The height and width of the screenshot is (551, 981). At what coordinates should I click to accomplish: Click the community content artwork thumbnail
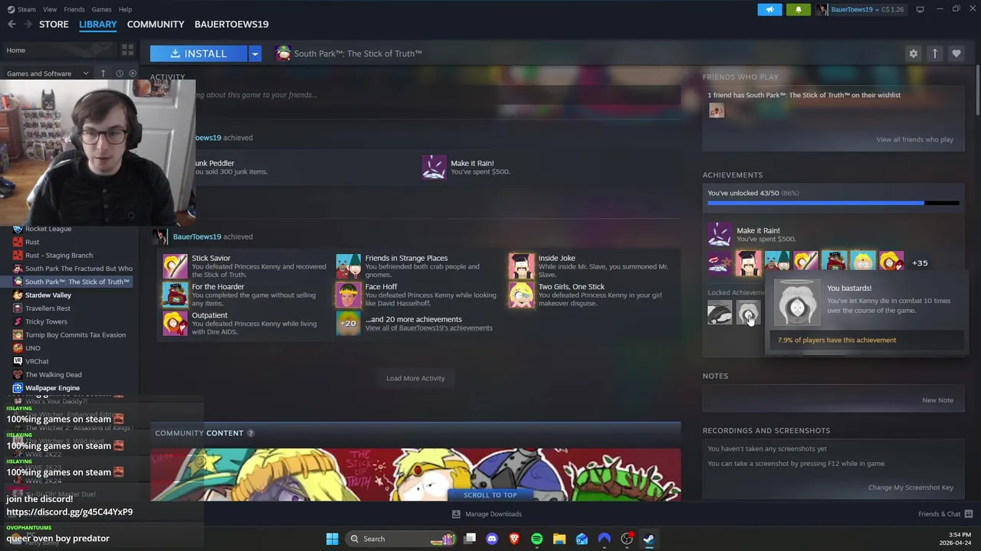415,474
